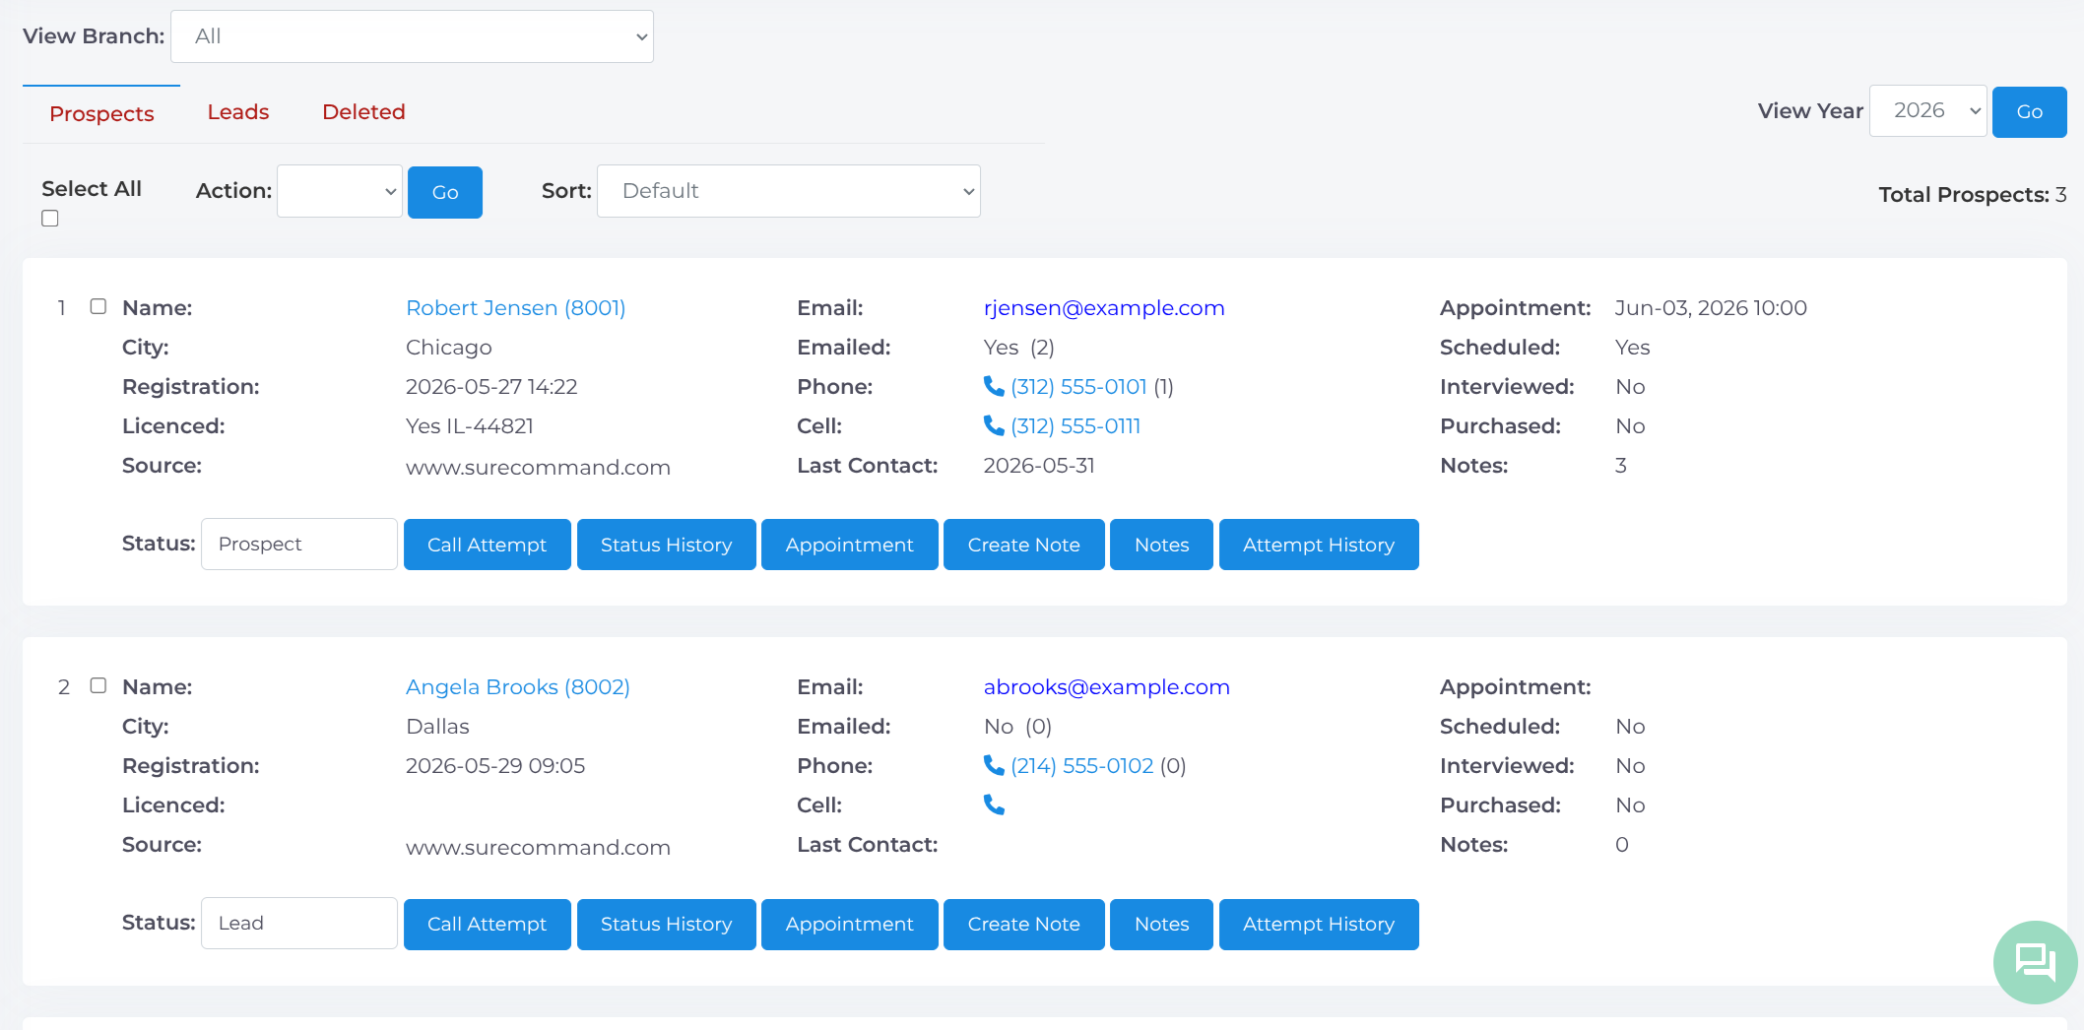Image resolution: width=2084 pixels, height=1030 pixels.
Task: Open the Sort Default dropdown
Action: (x=789, y=191)
